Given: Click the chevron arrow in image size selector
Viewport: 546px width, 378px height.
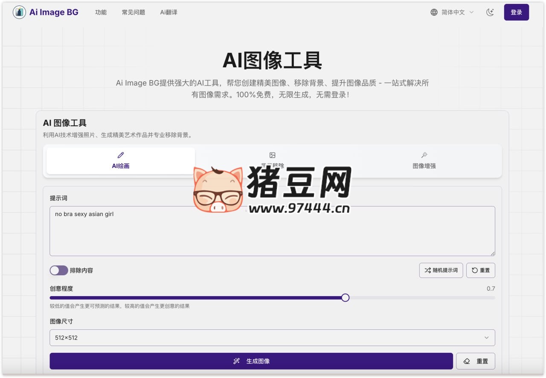Looking at the screenshot, I should coord(486,338).
